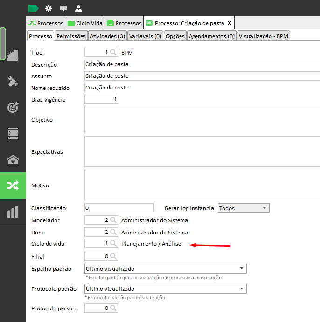Image resolution: width=320 pixels, height=322 pixels.
Task: Click the Dono search magnifier
Action: [x=113, y=232]
